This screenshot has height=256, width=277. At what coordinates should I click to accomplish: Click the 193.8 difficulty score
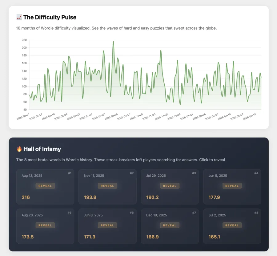pos(90,197)
